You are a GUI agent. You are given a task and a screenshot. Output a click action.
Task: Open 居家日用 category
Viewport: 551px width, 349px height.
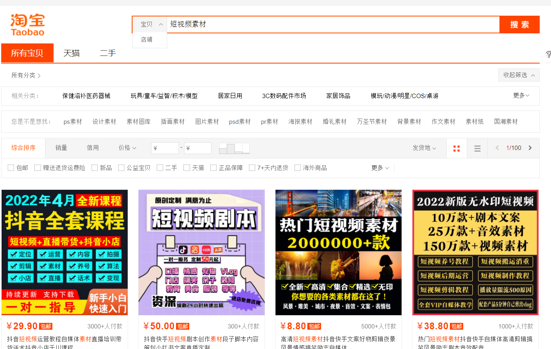click(230, 96)
